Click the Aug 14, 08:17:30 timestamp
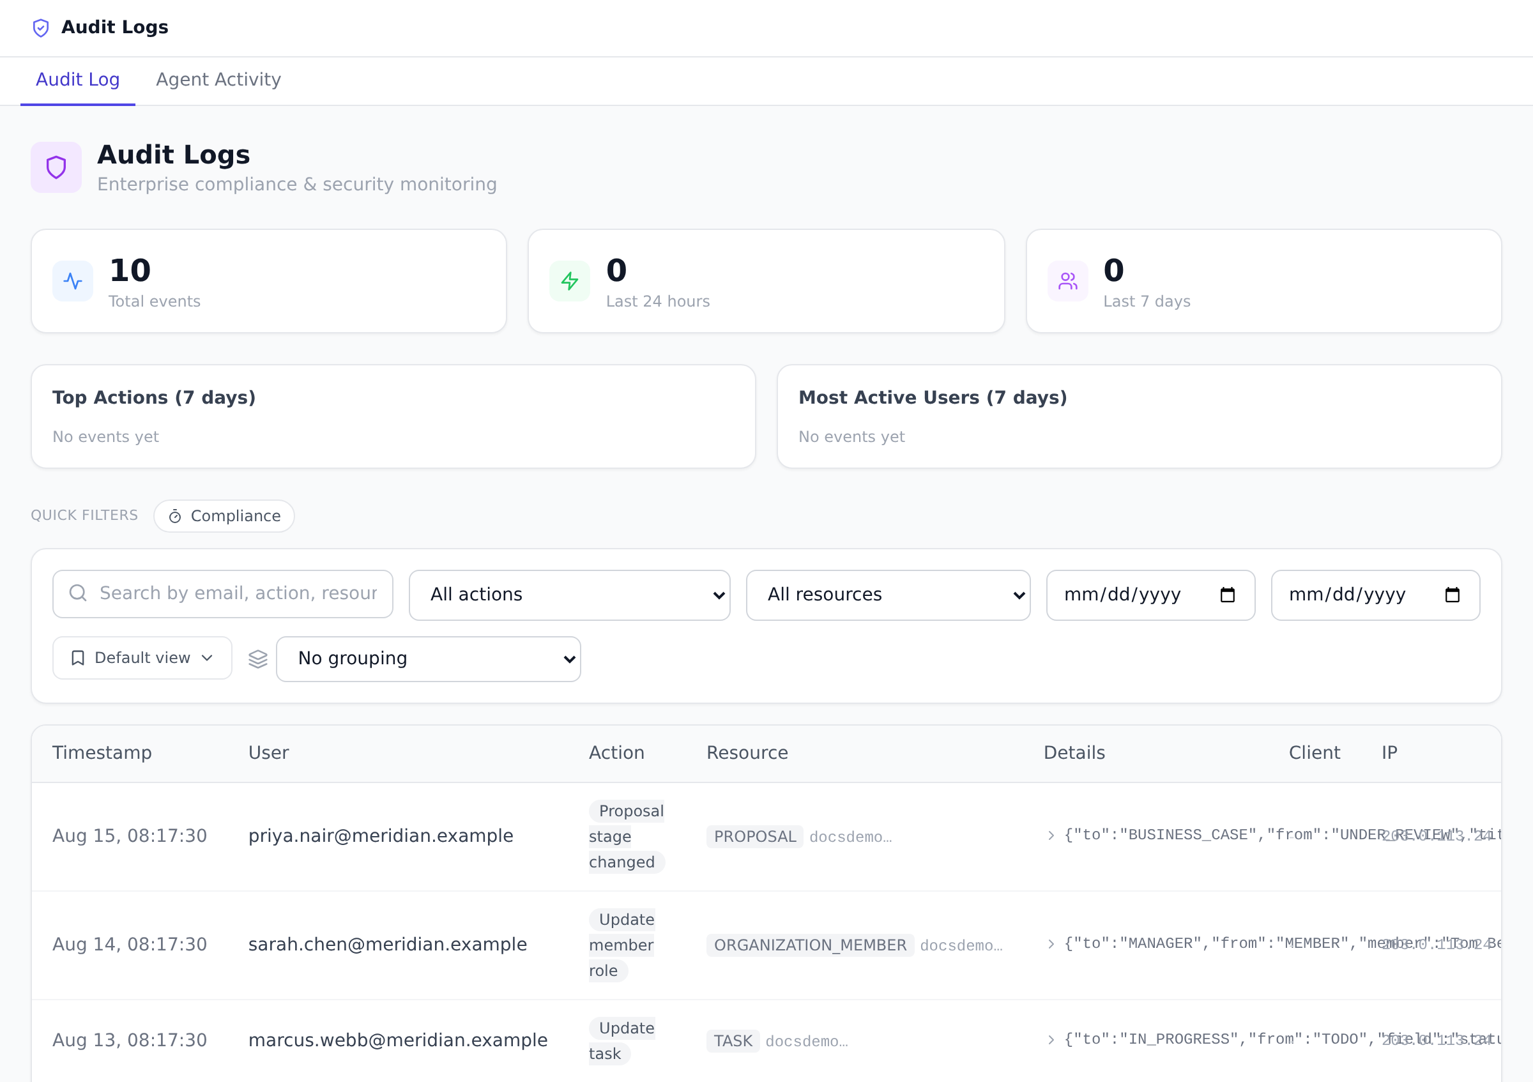The height and width of the screenshot is (1082, 1533). (130, 945)
